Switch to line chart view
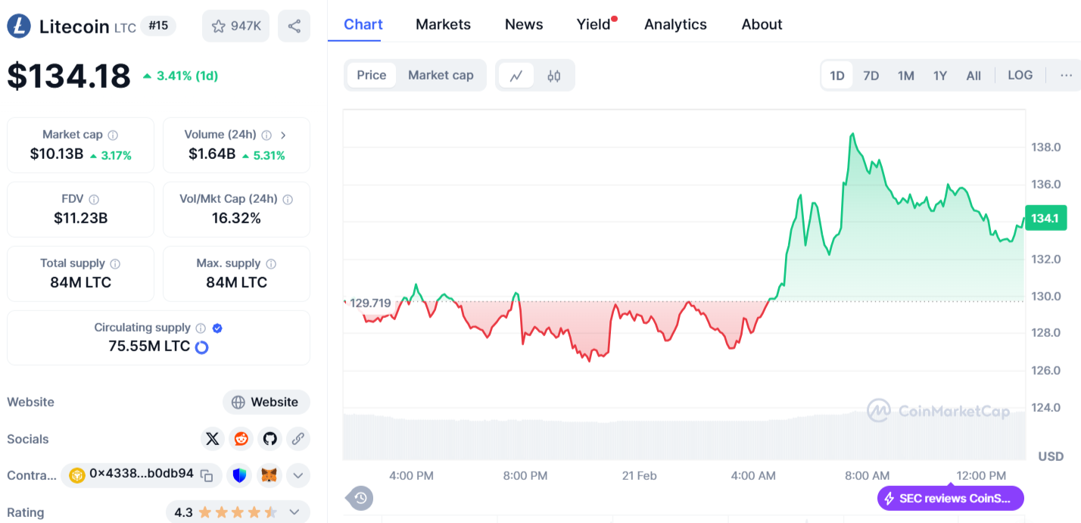 pyautogui.click(x=516, y=76)
